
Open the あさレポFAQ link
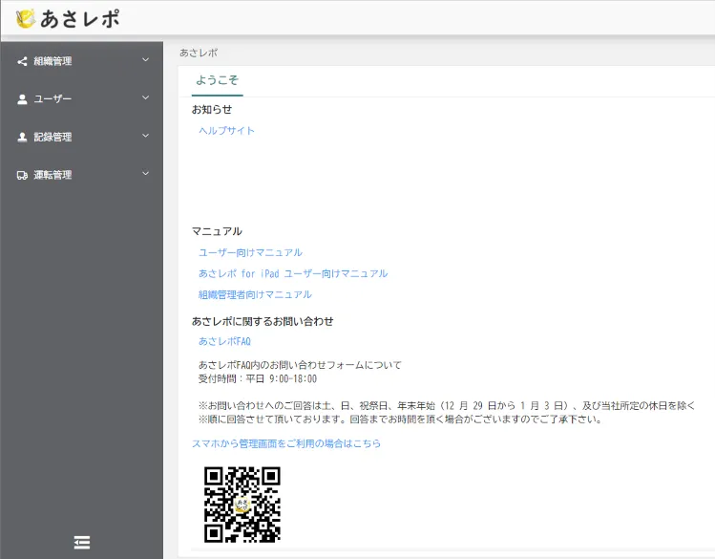click(x=224, y=341)
